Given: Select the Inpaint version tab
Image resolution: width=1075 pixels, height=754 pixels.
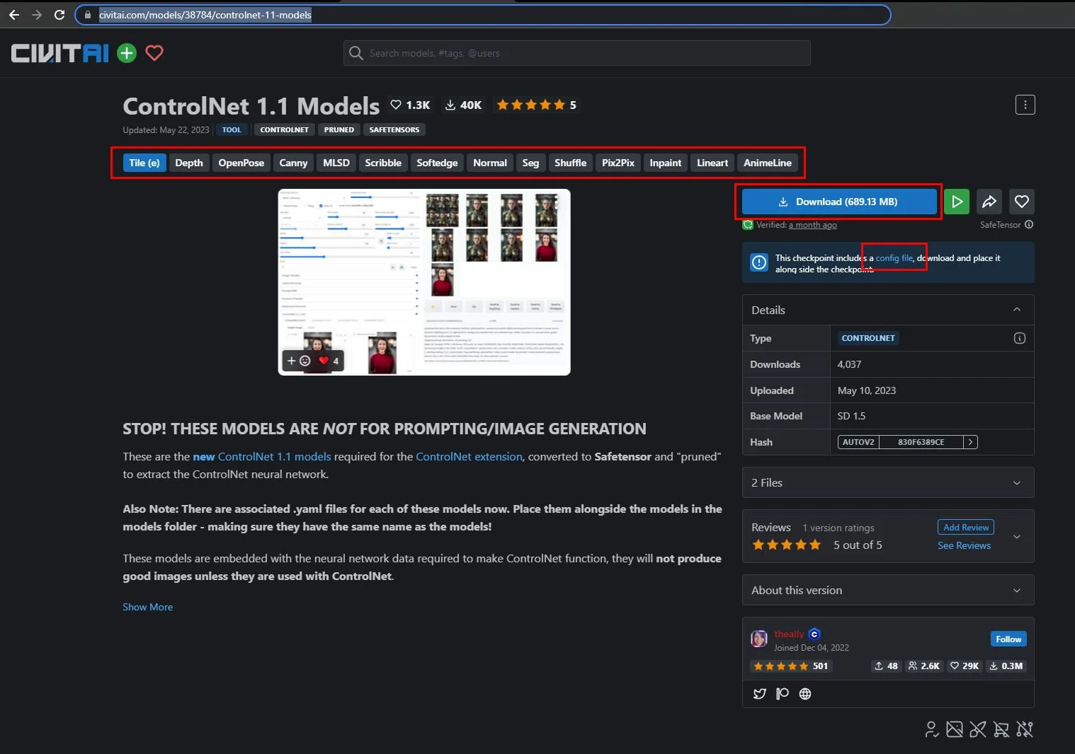Looking at the screenshot, I should [x=666, y=163].
